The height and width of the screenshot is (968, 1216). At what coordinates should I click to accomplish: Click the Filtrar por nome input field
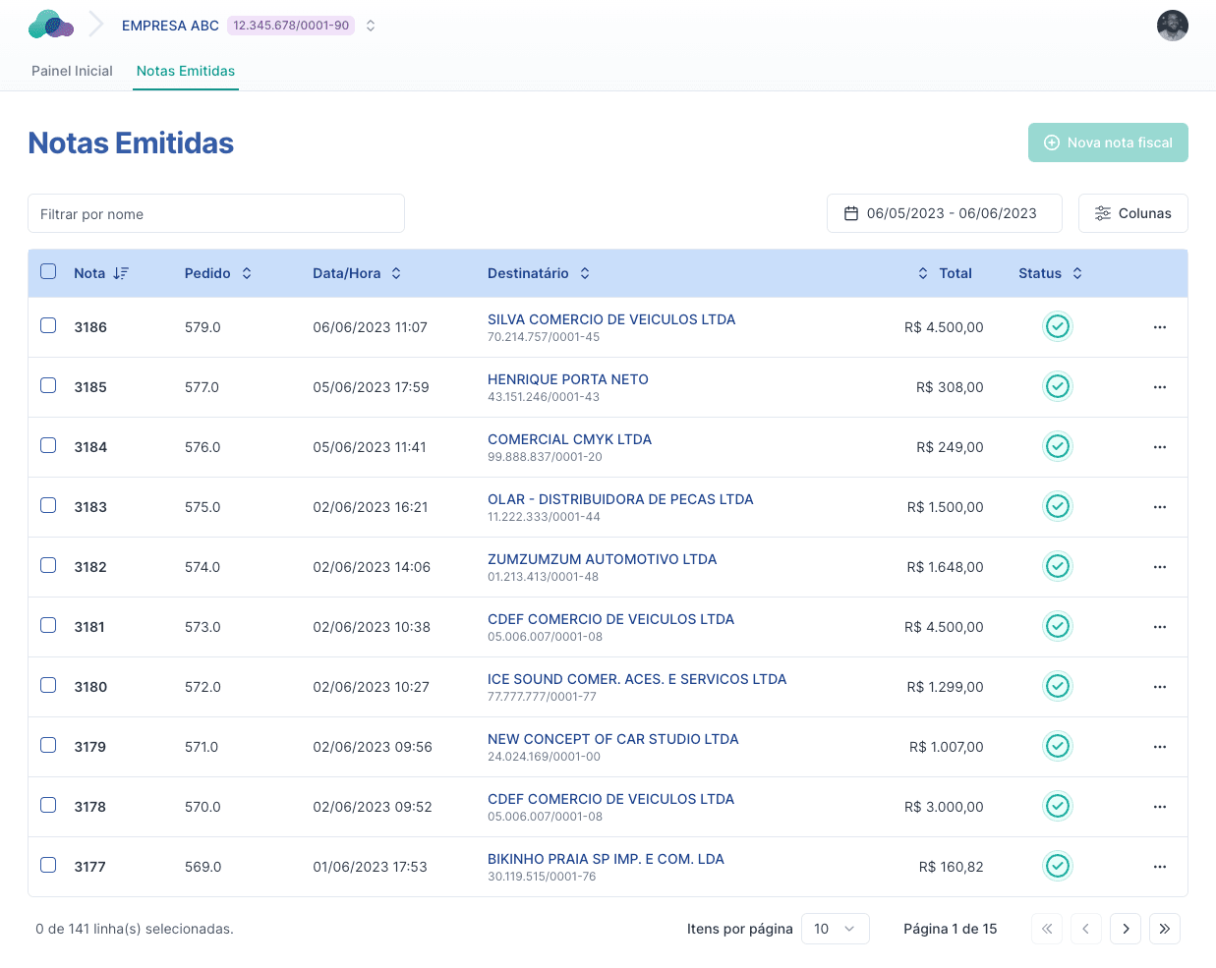[x=216, y=212]
